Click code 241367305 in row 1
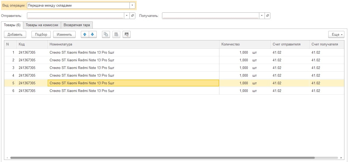 [x=27, y=52]
